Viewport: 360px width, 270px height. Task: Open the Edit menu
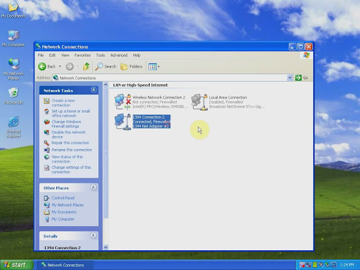52,55
